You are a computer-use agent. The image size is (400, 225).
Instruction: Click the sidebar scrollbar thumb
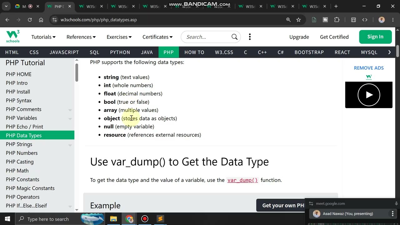point(77,72)
